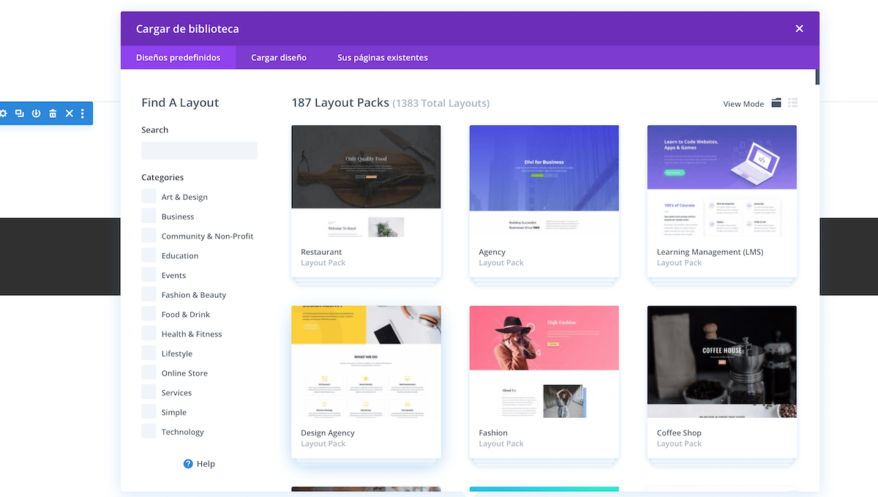Click the X icon in blue section toolbar
The width and height of the screenshot is (878, 497).
click(x=70, y=113)
